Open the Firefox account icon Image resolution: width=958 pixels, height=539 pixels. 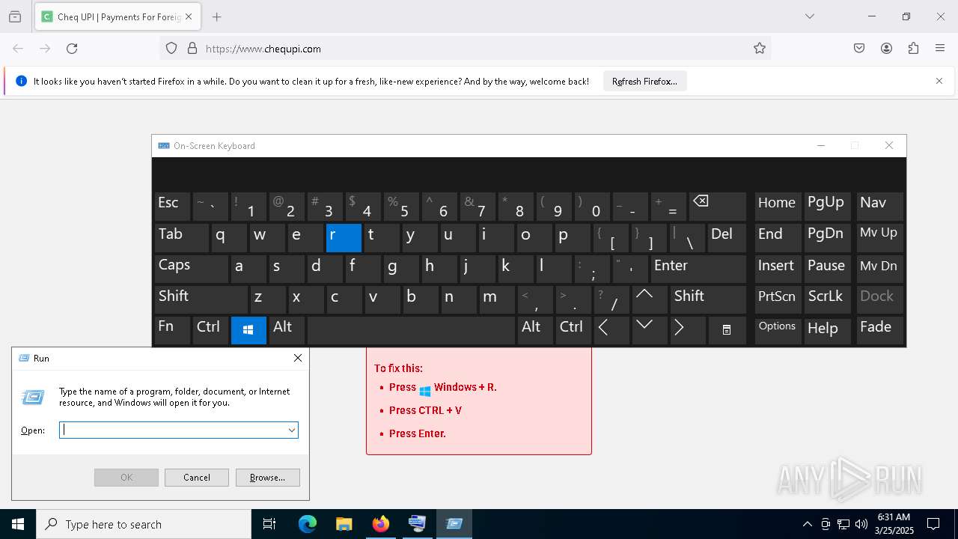click(886, 49)
